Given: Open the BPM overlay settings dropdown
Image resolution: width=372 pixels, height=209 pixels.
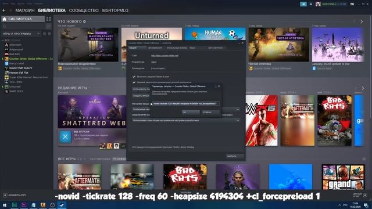Looking at the screenshot, I should 186,120.
